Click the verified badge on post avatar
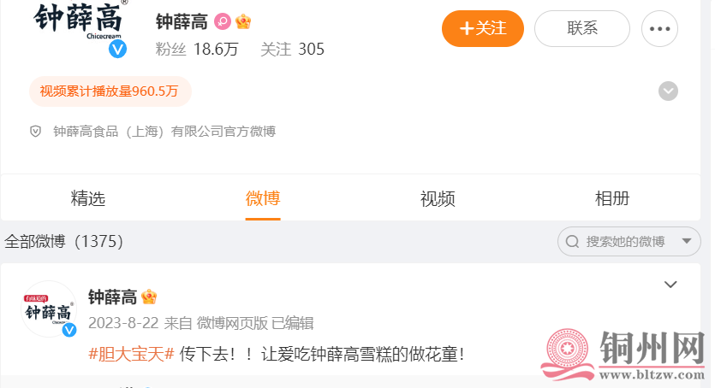 pos(69,330)
